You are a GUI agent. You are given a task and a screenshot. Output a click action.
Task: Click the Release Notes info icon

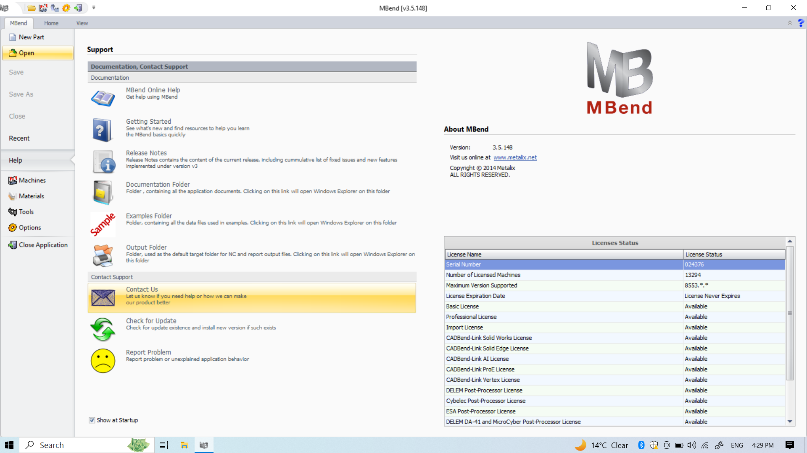pos(103,162)
